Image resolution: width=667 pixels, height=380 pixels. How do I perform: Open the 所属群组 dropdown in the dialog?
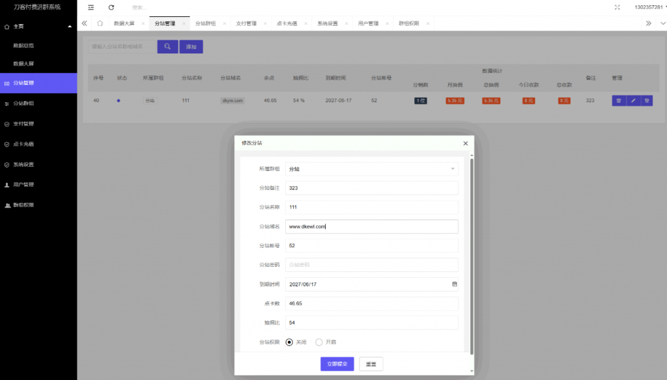(371, 168)
